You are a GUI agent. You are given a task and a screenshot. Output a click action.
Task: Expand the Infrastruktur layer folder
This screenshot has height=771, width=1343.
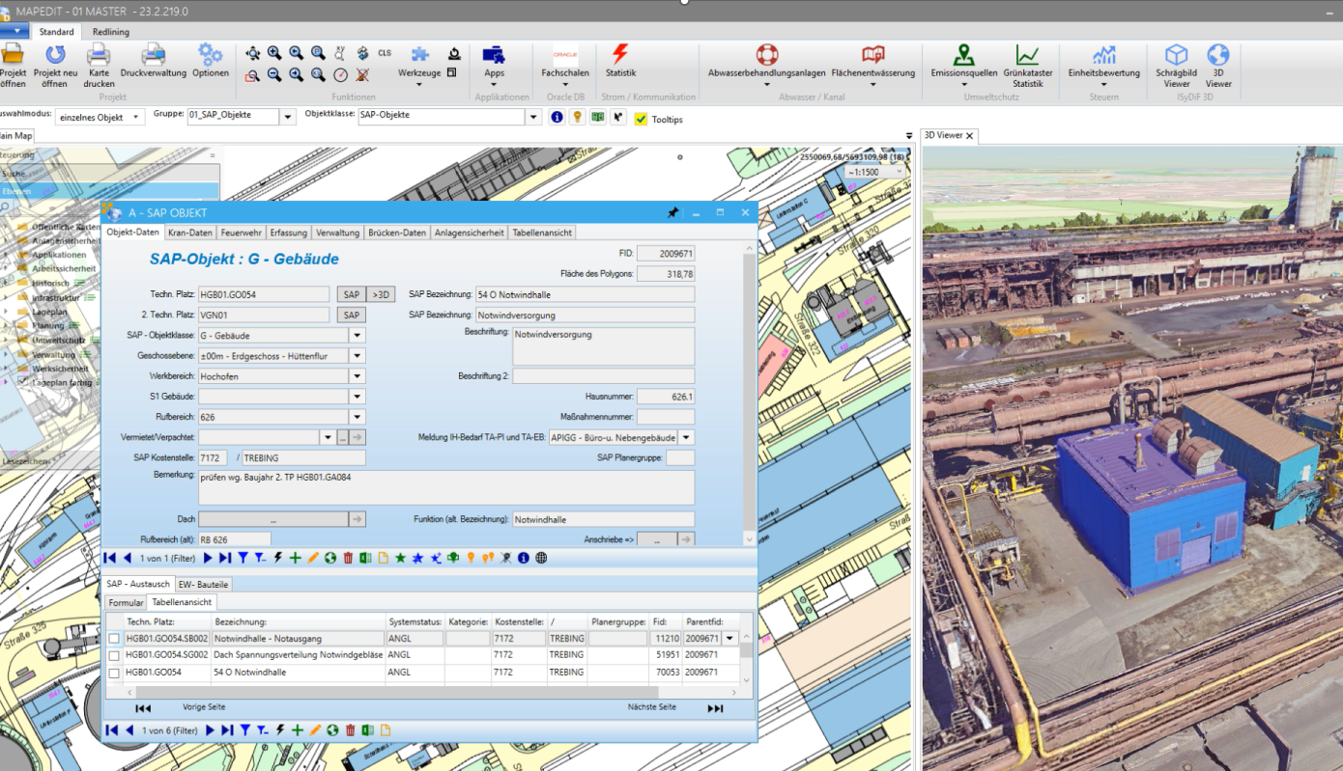click(8, 298)
